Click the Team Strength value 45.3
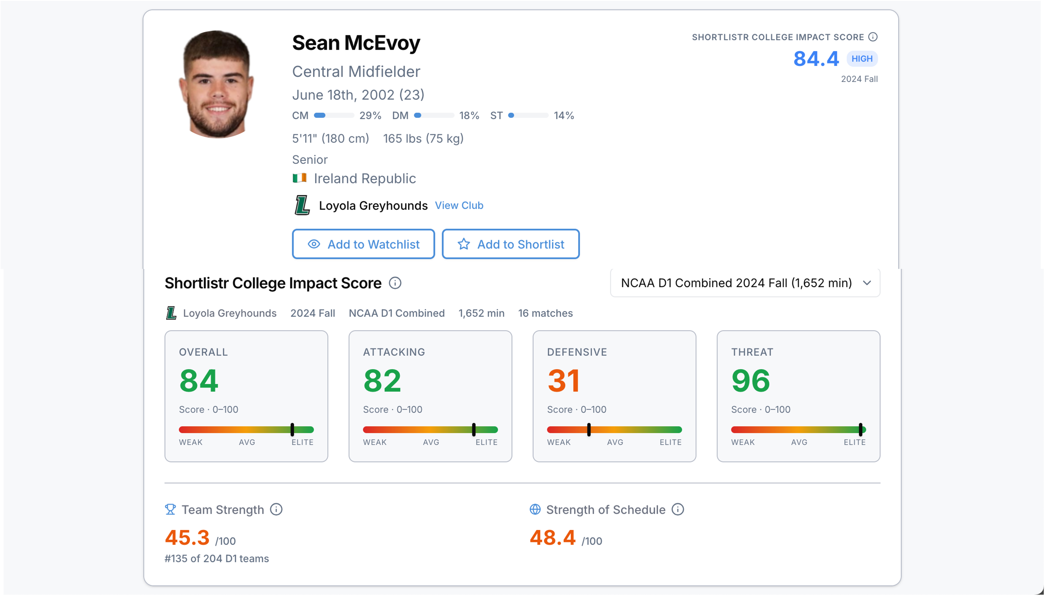 pos(187,537)
